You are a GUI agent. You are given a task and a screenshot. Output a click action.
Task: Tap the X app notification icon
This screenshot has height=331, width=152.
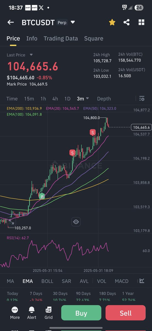click(41, 8)
